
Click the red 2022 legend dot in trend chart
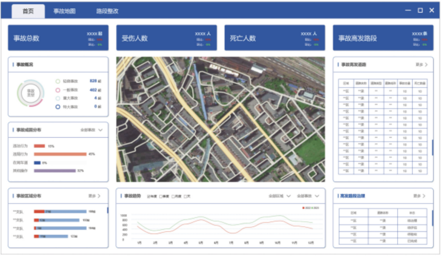304,208
